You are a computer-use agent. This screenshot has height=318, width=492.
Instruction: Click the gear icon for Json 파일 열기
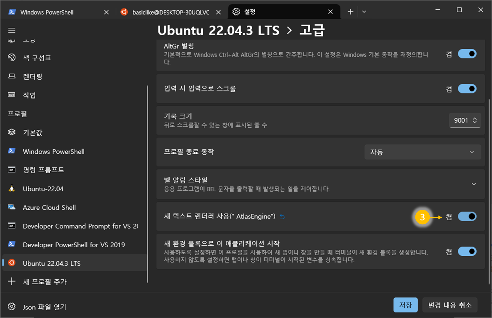point(12,307)
